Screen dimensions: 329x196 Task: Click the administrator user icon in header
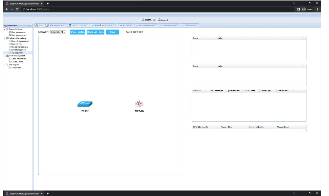143,20
